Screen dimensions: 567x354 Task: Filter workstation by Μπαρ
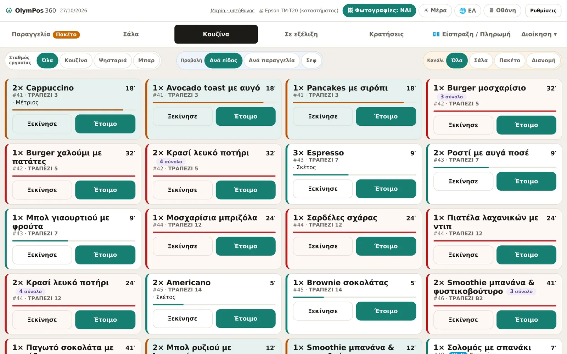146,61
